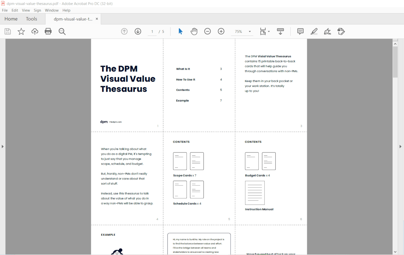Image resolution: width=404 pixels, height=255 pixels.
Task: Print the document using printer icon
Action: pos(48,31)
